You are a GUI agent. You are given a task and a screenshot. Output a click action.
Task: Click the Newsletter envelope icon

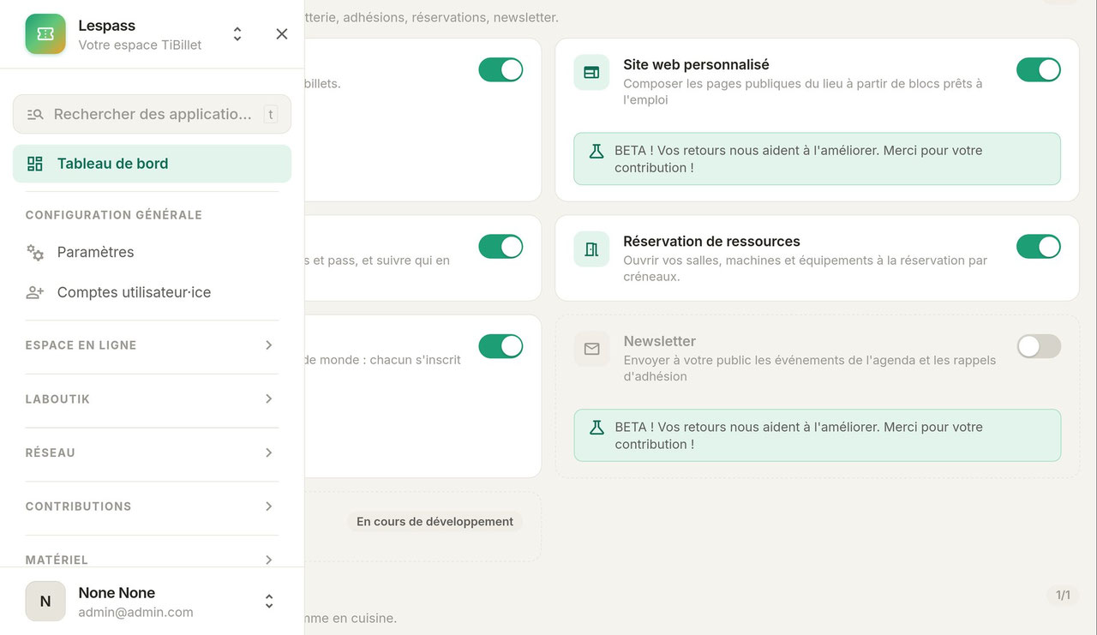coord(591,349)
